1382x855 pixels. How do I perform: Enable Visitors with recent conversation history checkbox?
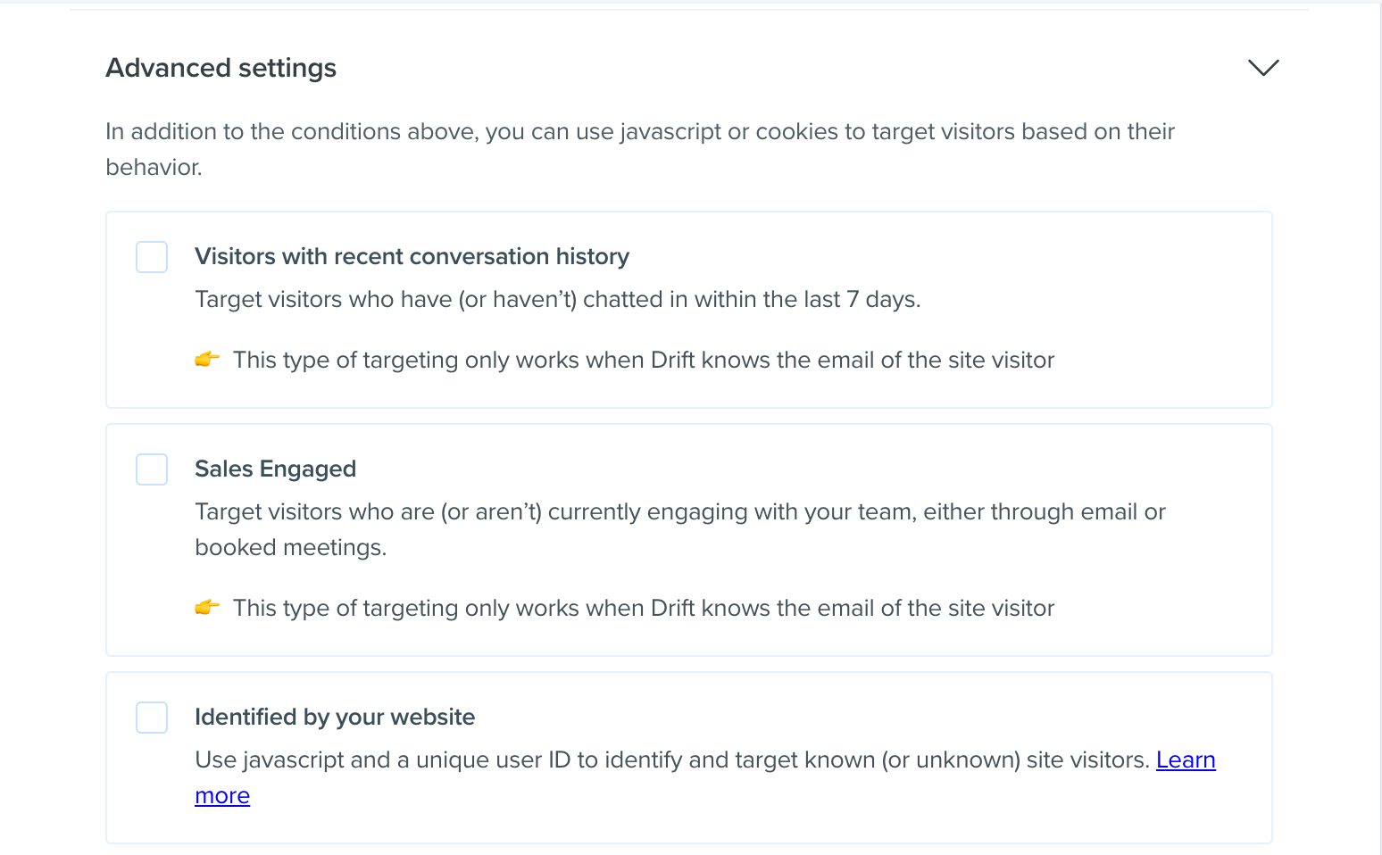[x=152, y=257]
